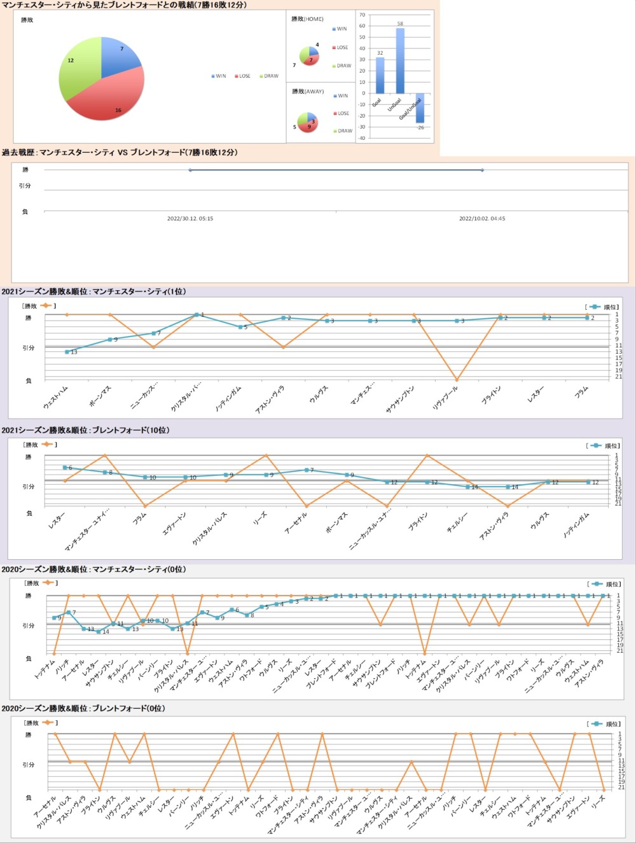Click the DRAW legend in the 勝敗(HOME) chart
This screenshot has width=636, height=843.
pos(342,66)
